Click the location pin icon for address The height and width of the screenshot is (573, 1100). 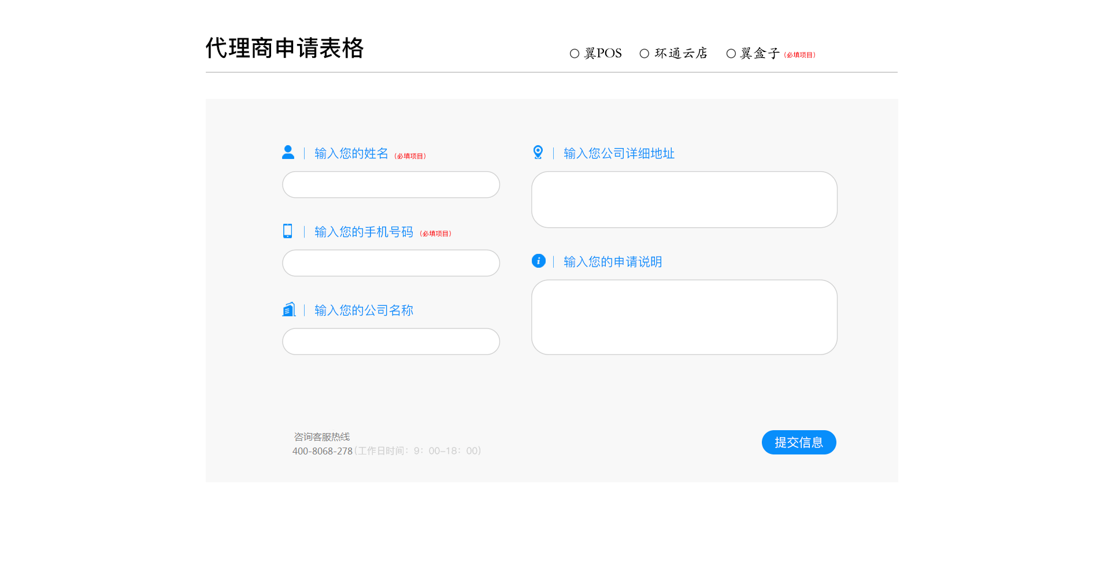pyautogui.click(x=538, y=152)
